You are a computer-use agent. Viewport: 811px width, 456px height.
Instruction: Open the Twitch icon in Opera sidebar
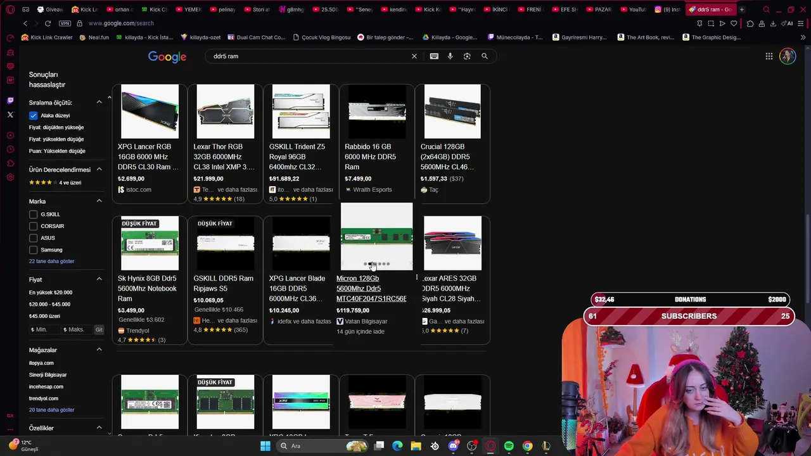10,101
